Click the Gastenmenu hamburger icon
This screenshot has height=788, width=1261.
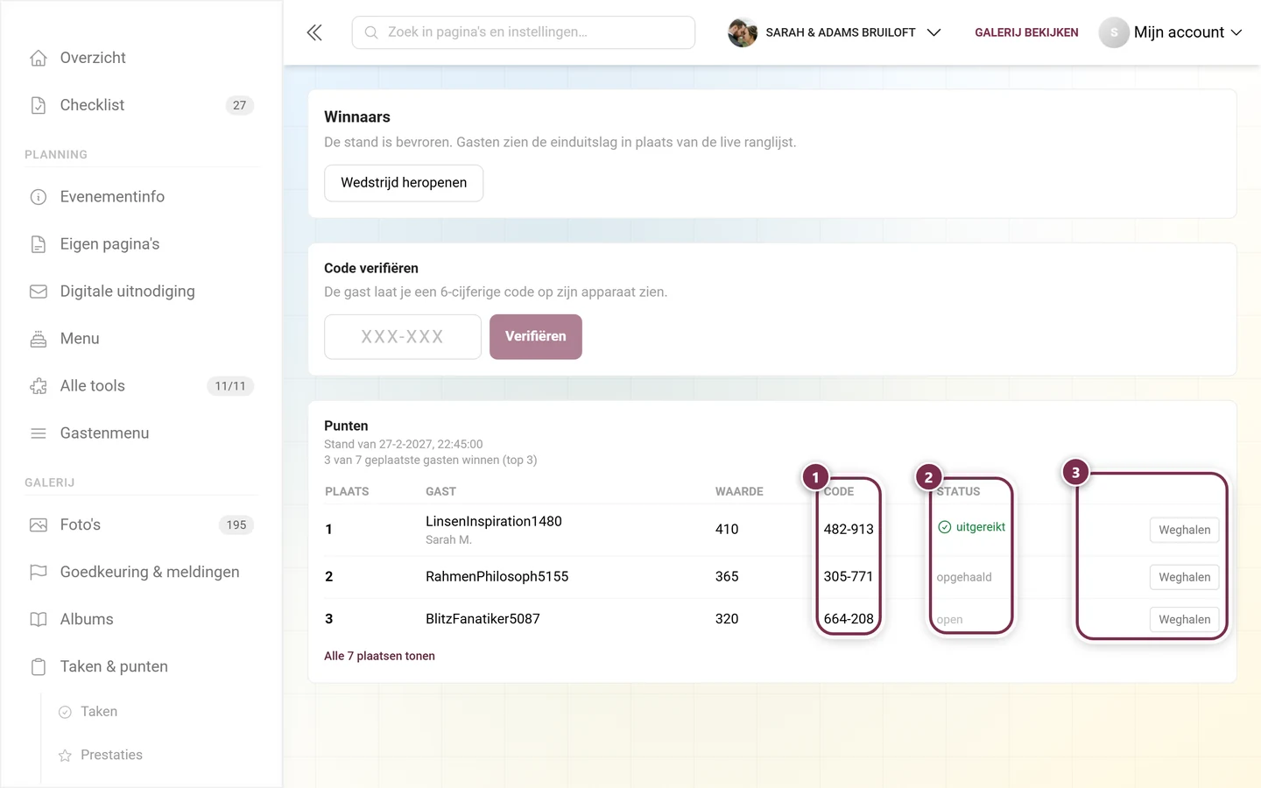coord(39,433)
